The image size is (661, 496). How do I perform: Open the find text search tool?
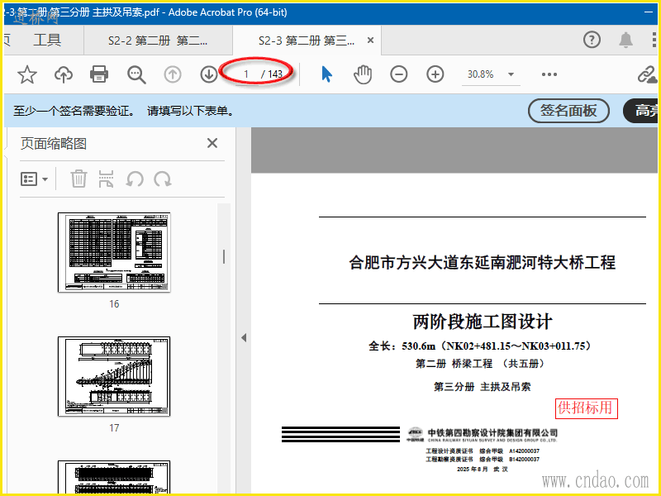click(136, 74)
